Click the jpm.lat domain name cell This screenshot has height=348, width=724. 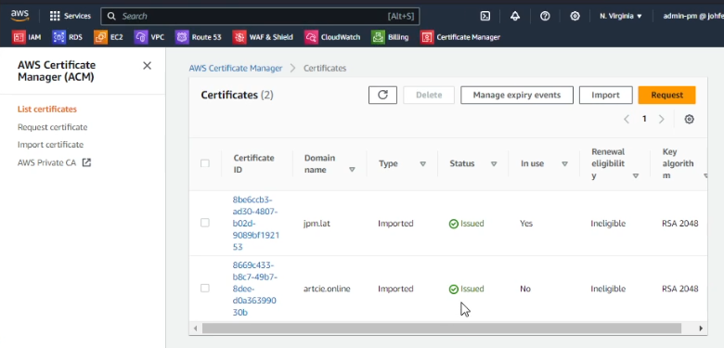click(x=317, y=224)
